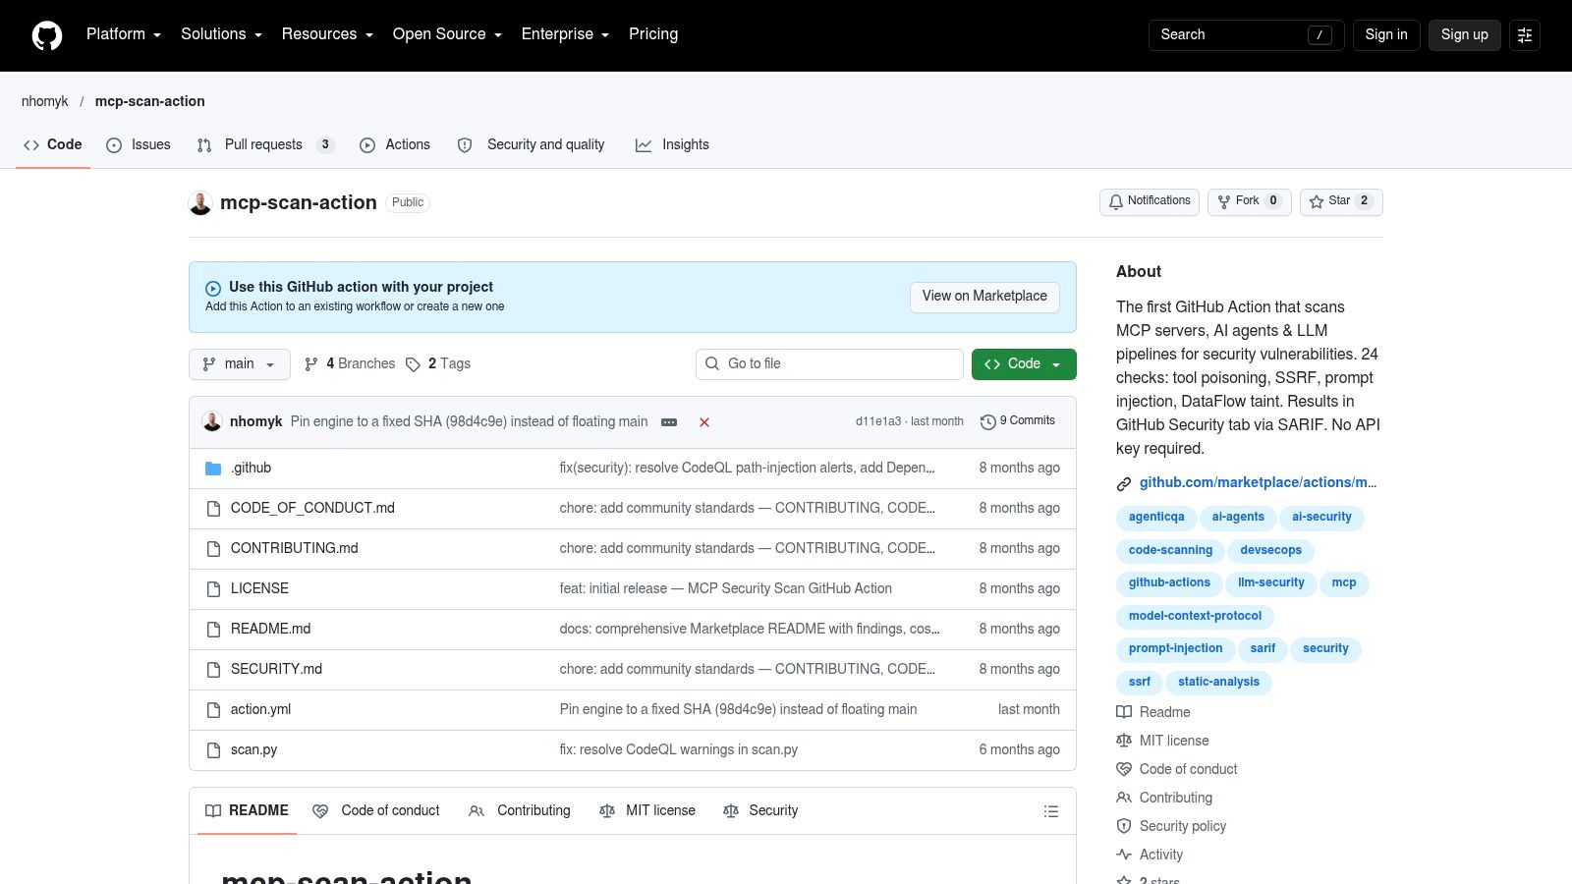Expand the commit message ellipsis icon
The image size is (1572, 884).
(669, 422)
